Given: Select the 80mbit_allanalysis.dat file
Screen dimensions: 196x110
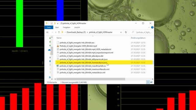Looking at the screenshot, I should pyautogui.click(x=81, y=56).
